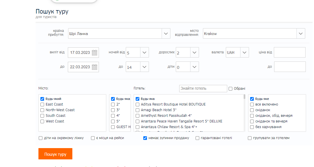Screen dimensions: 314x167
Task: Uncheck Будь-яке meal option
Action: coord(252,99)
